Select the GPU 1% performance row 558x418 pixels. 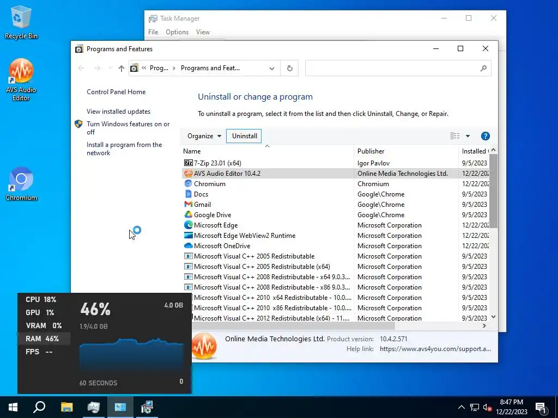point(44,313)
